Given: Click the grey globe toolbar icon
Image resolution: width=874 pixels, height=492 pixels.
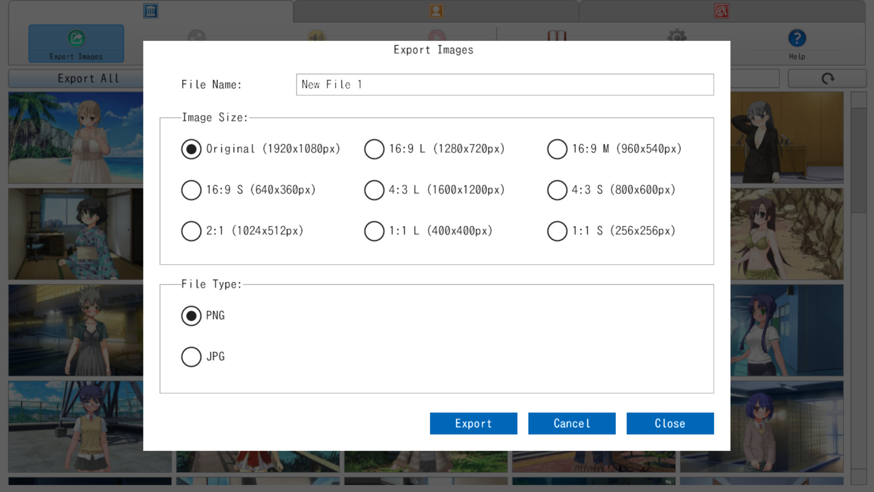Looking at the screenshot, I should pos(197,36).
